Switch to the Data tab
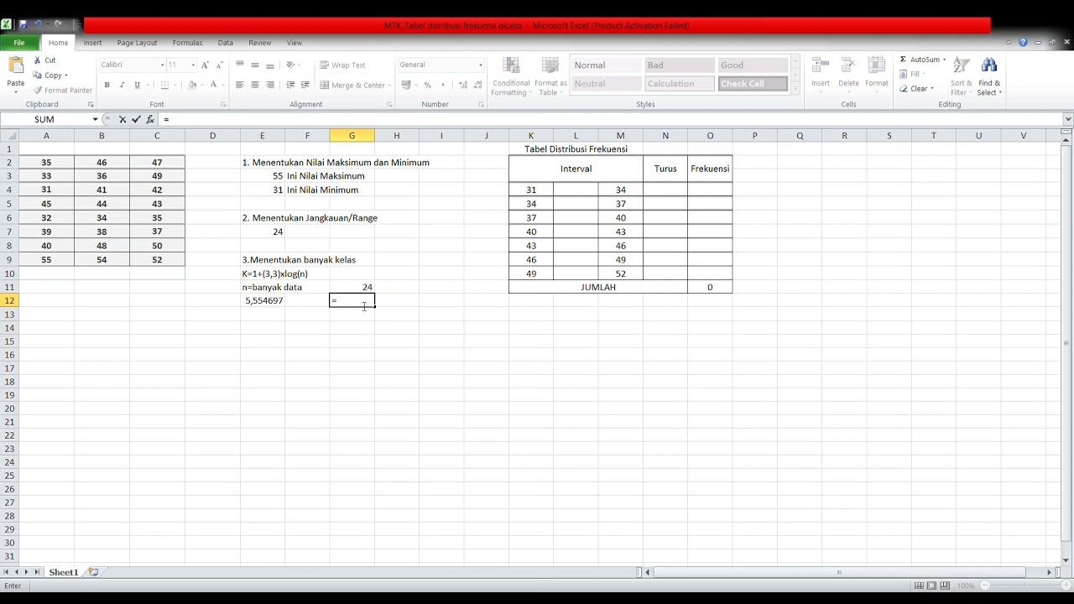 pyautogui.click(x=226, y=43)
